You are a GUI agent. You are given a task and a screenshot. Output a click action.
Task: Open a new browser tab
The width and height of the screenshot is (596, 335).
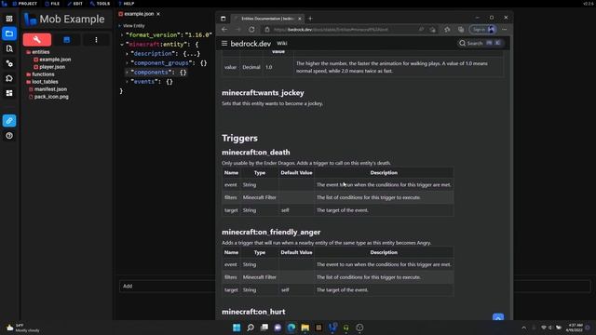pyautogui.click(x=310, y=19)
